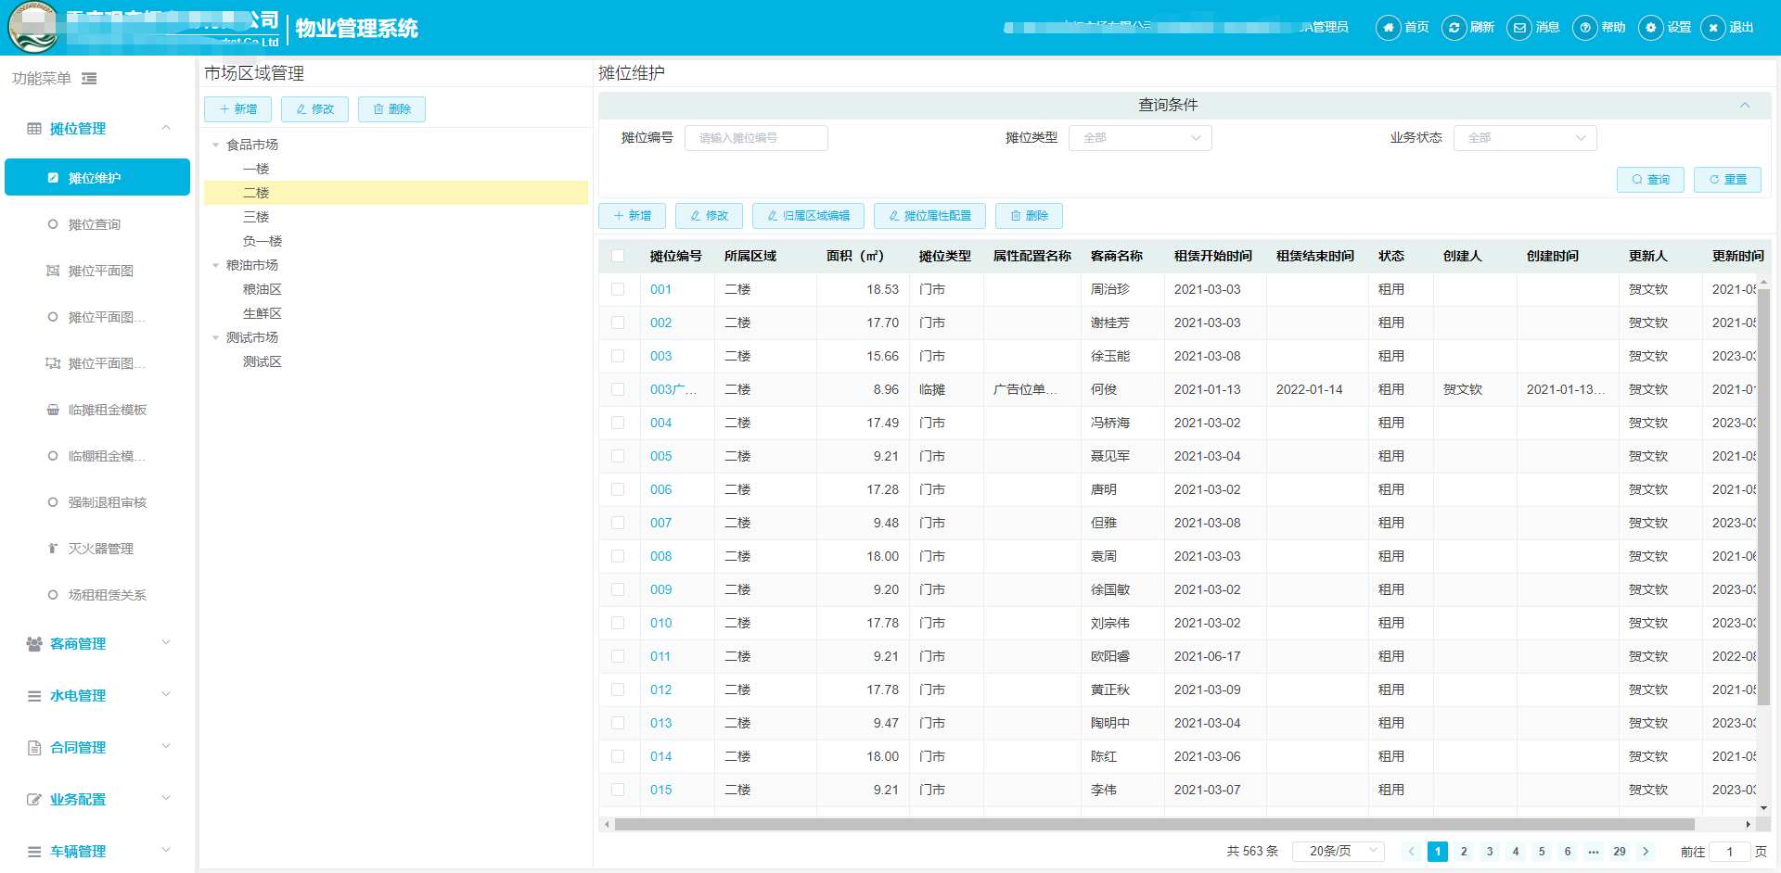Click the 首页 home icon in header
The height and width of the screenshot is (873, 1781).
(1388, 28)
